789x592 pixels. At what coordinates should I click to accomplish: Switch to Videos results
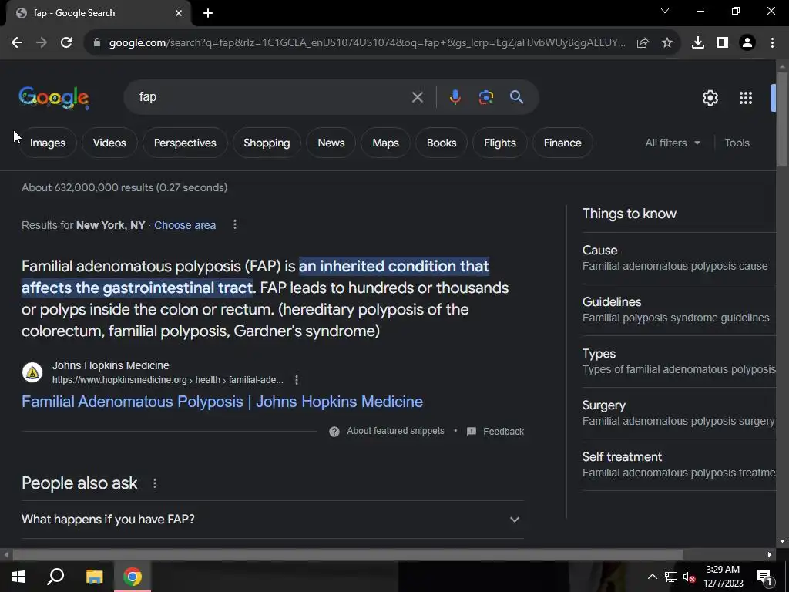[x=109, y=143]
